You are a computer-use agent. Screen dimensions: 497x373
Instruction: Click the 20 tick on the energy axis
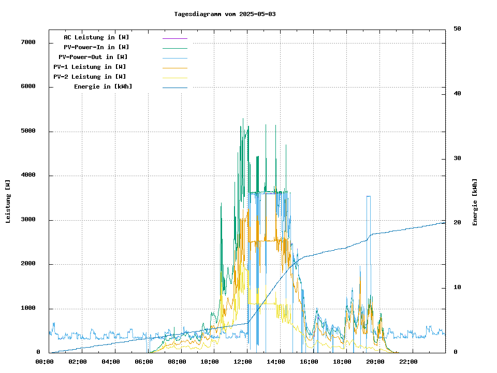click(x=457, y=223)
